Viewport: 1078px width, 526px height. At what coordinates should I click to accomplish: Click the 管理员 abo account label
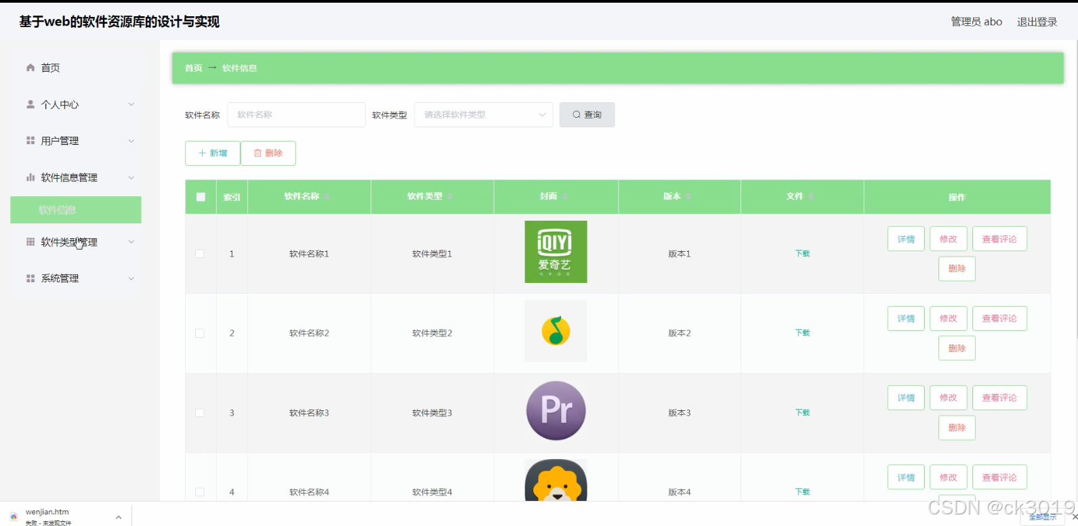tap(976, 22)
